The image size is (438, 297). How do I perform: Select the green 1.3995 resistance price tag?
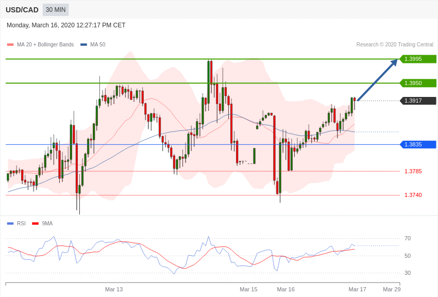tap(418, 59)
